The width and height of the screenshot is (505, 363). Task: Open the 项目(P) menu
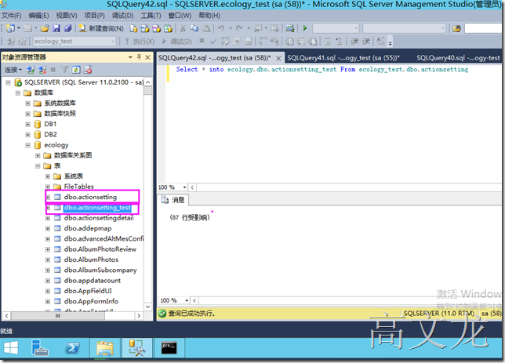pos(94,16)
